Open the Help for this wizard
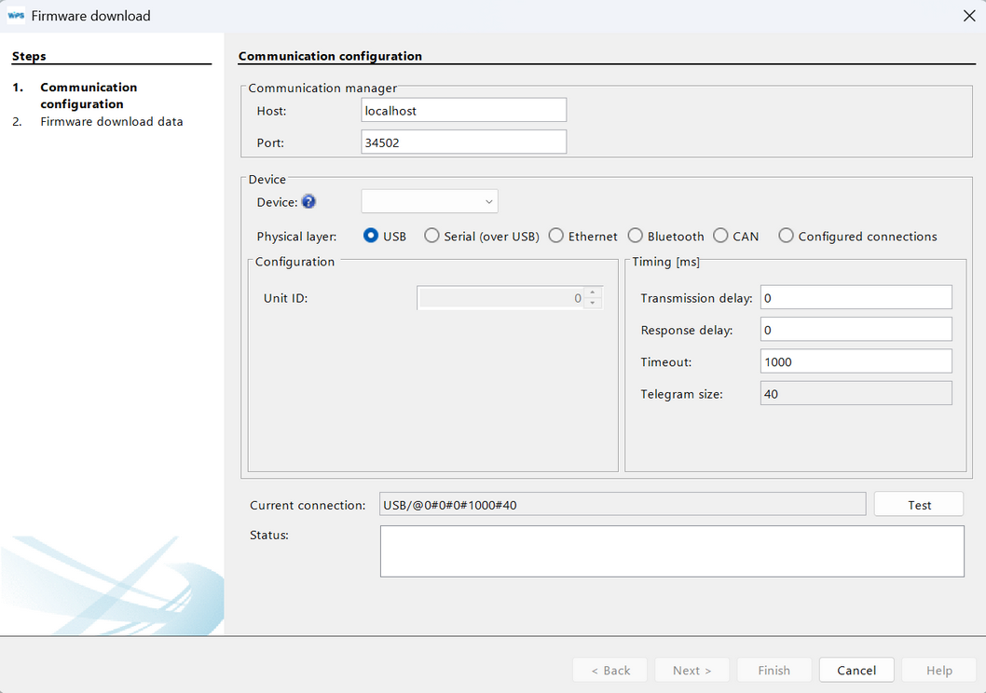This screenshot has width=986, height=693. (938, 670)
